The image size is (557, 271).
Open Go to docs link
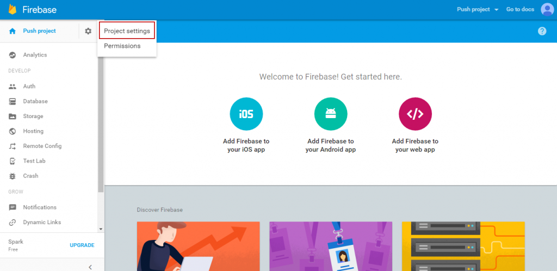[x=520, y=9]
